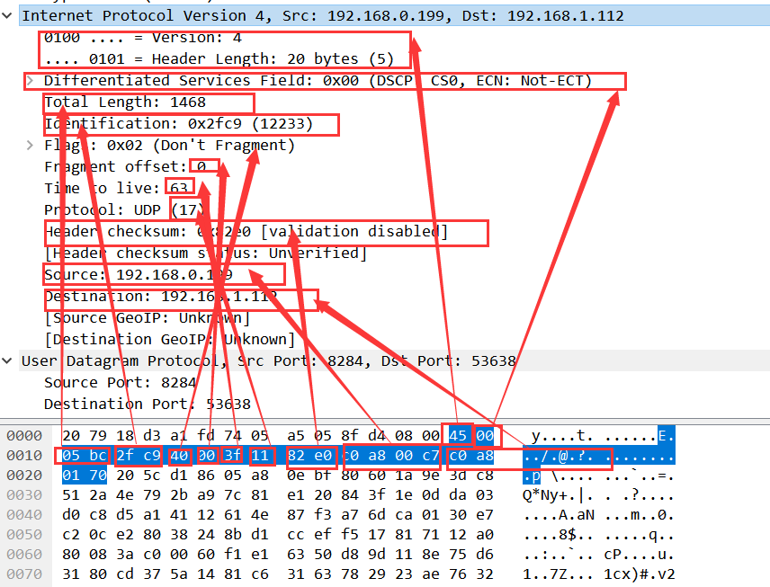Select the Differentiated Services Field row
The width and height of the screenshot is (770, 587).
(318, 81)
